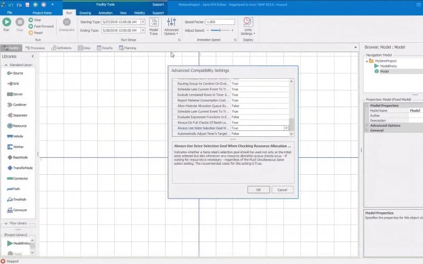Image resolution: width=423 pixels, height=264 pixels.
Task: Click the Reset icon in Run group
Action: (31, 33)
